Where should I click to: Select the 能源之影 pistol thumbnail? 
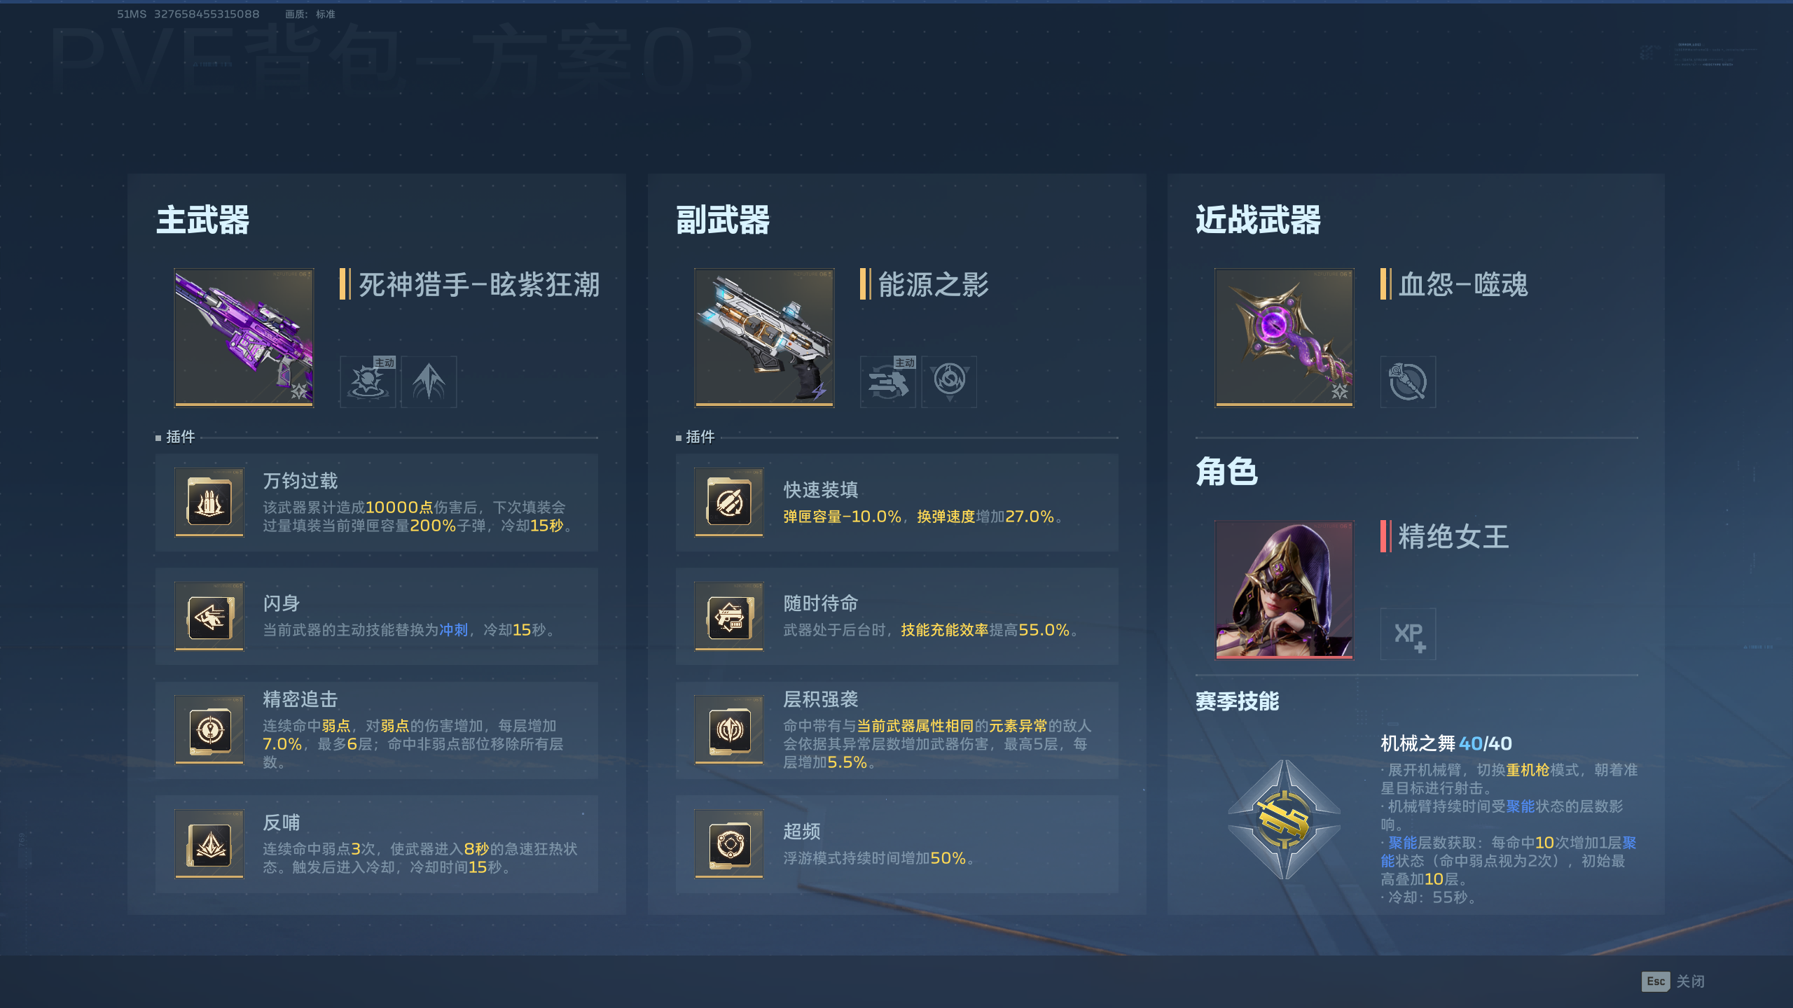click(764, 338)
